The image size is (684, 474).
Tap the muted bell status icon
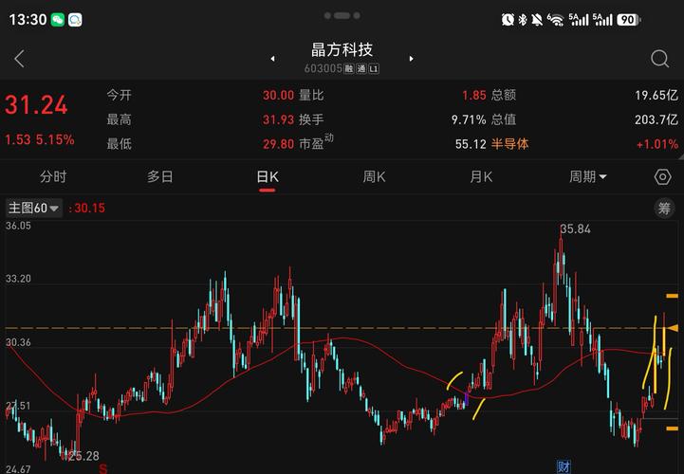pos(537,20)
